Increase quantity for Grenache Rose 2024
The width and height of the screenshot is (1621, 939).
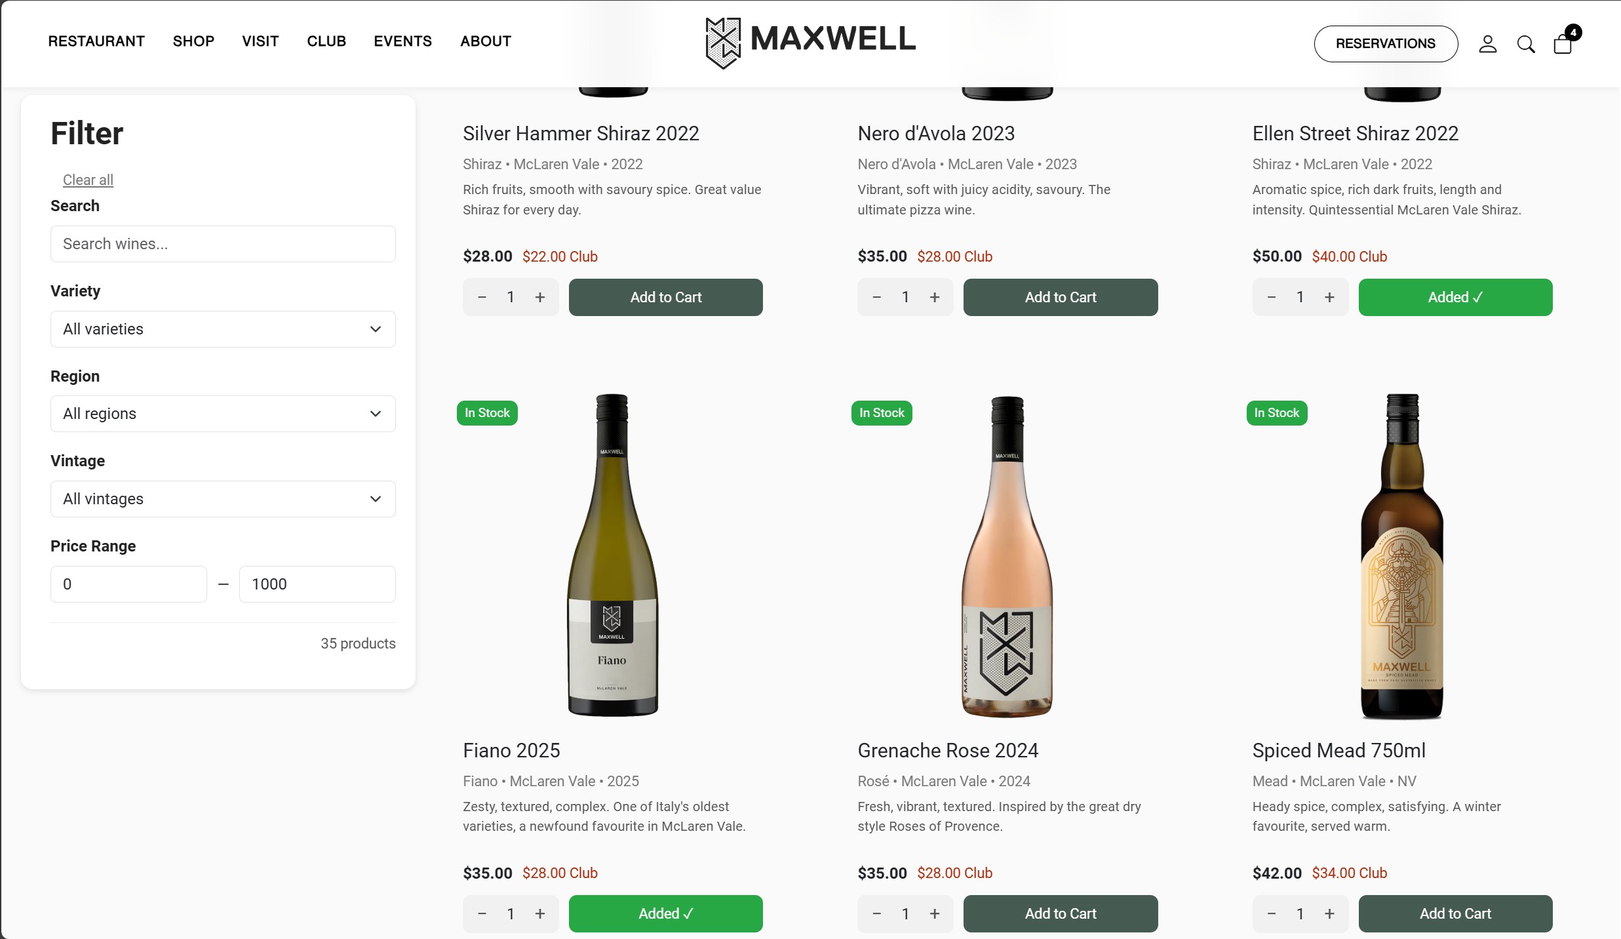click(935, 914)
